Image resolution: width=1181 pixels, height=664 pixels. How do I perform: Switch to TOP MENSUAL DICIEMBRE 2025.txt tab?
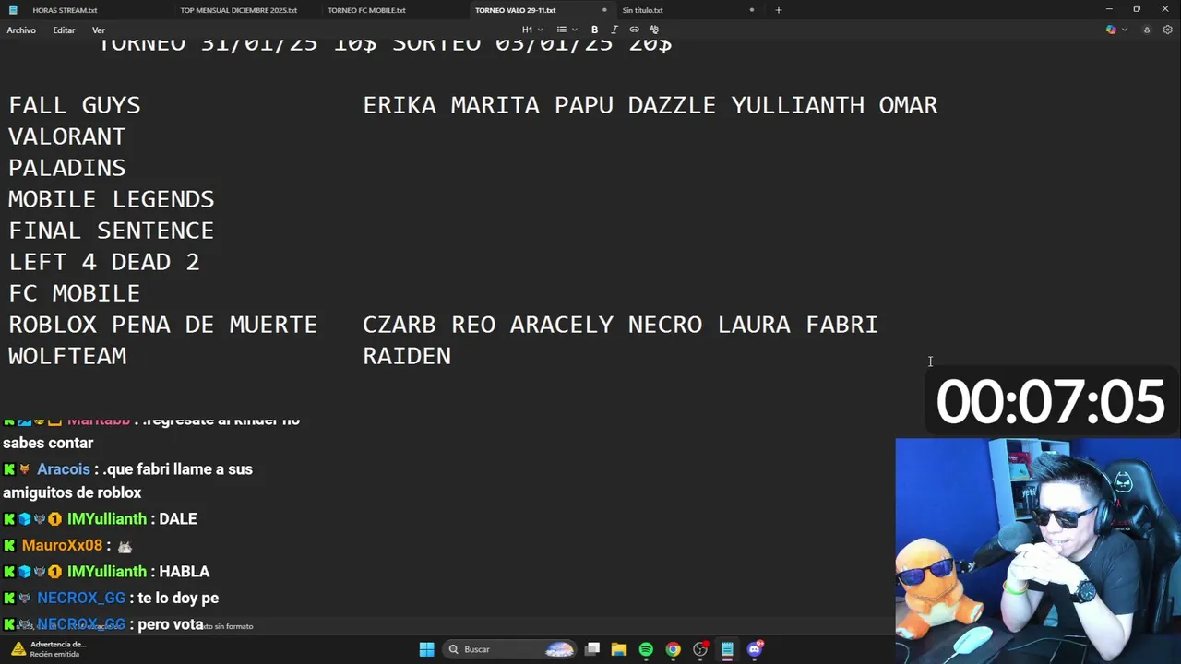[239, 10]
